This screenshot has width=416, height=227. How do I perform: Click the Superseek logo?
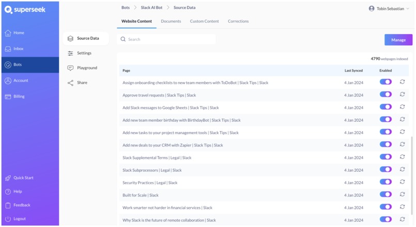(x=25, y=10)
